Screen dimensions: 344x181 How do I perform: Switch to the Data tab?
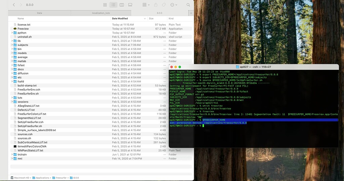(x=40, y=13)
